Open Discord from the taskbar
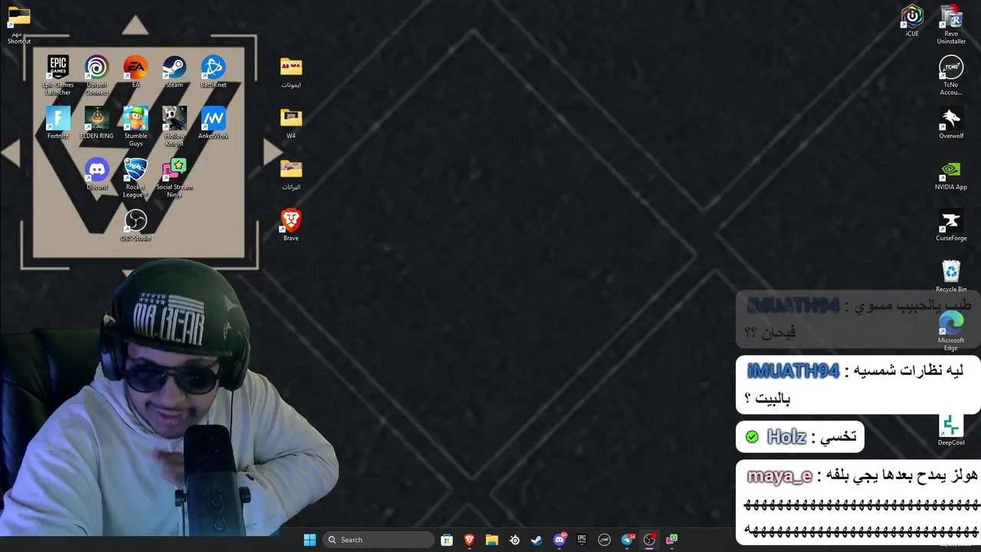This screenshot has width=981, height=552. click(559, 540)
